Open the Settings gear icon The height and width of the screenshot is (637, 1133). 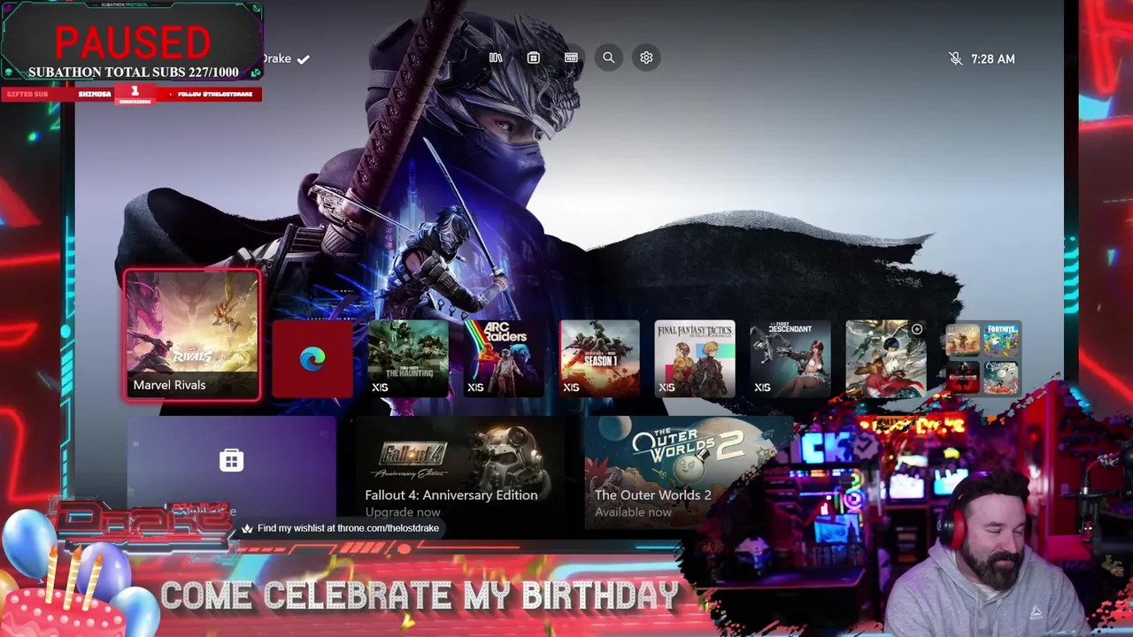coord(646,58)
